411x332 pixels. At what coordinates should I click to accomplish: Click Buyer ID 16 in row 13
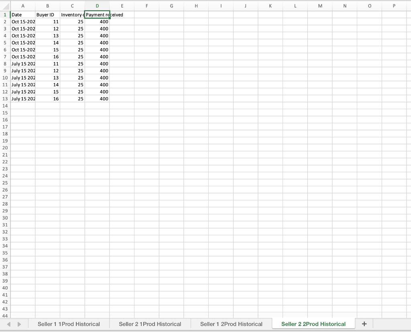[x=47, y=99]
